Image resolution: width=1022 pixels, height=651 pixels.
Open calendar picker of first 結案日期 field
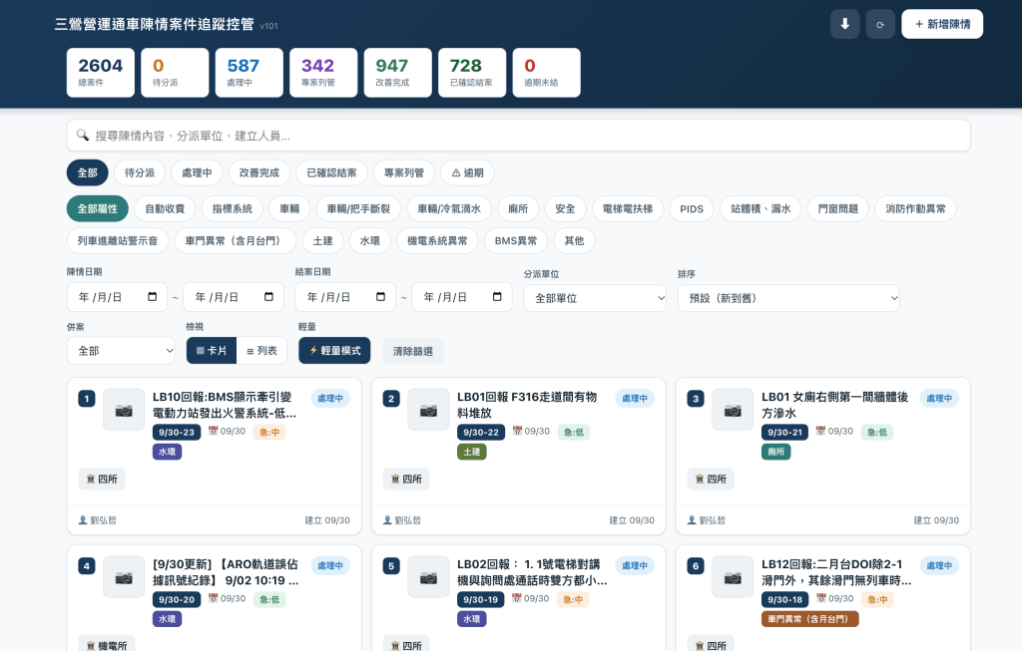(380, 297)
